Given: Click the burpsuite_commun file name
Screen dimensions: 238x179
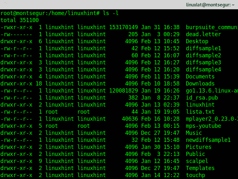Looking at the screenshot, I should click(212, 27).
